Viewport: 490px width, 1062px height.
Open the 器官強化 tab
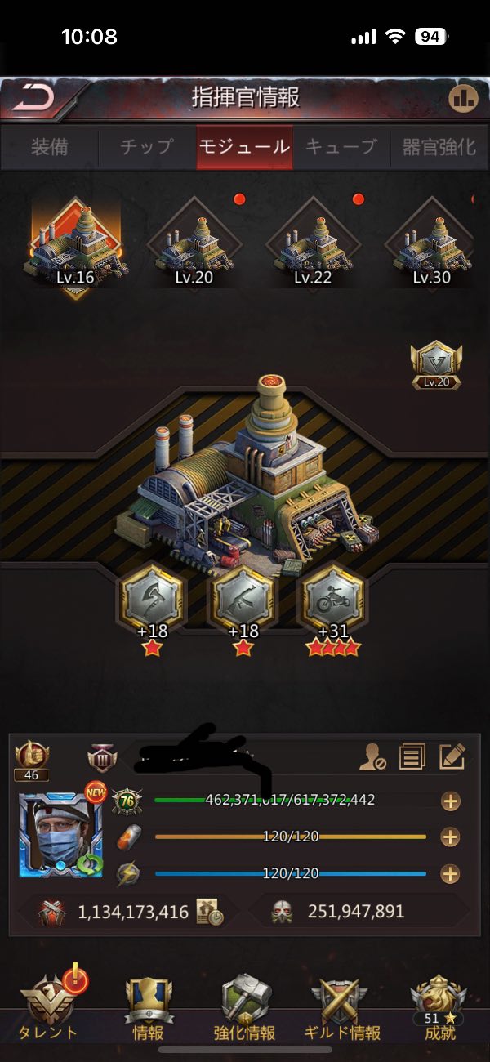pyautogui.click(x=439, y=147)
